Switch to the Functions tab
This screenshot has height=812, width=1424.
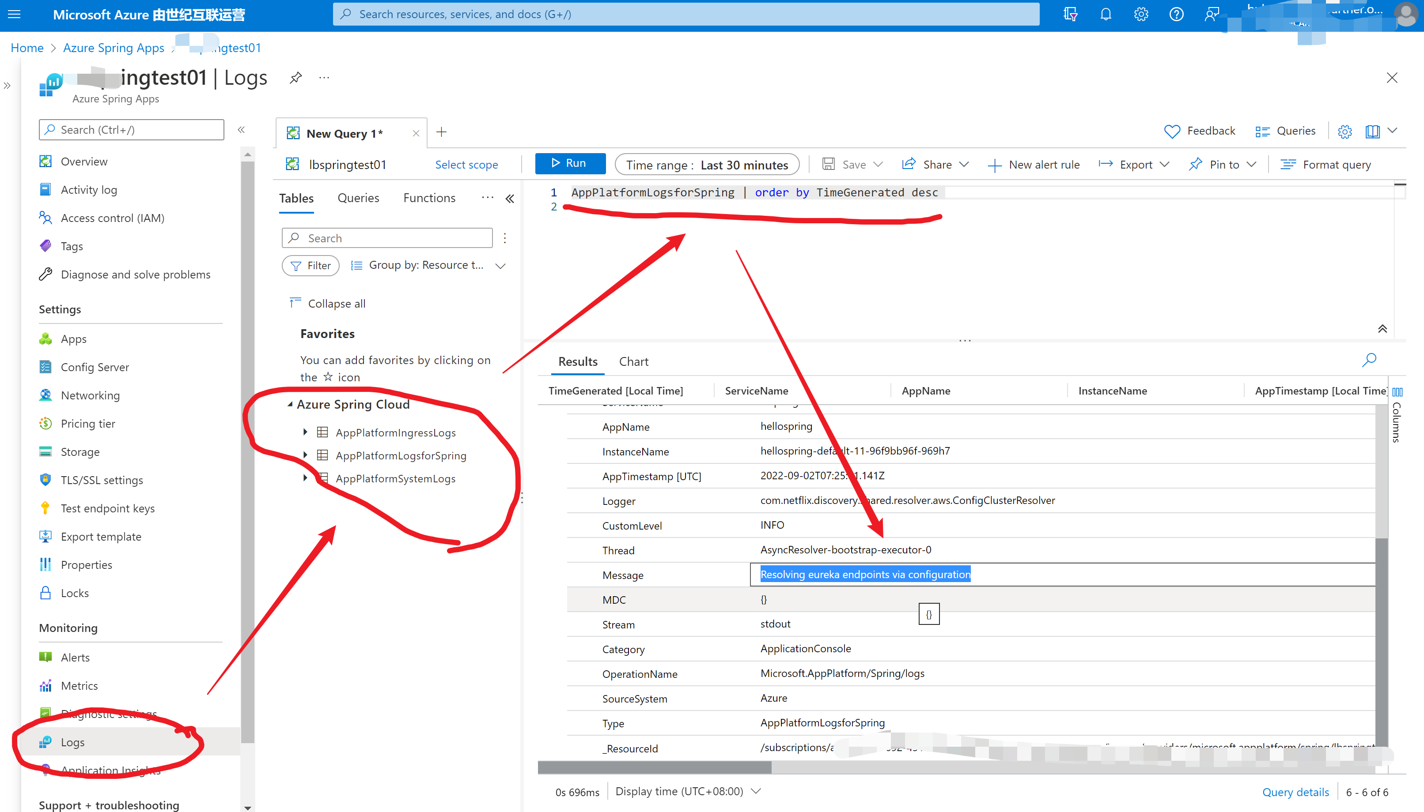coord(429,198)
